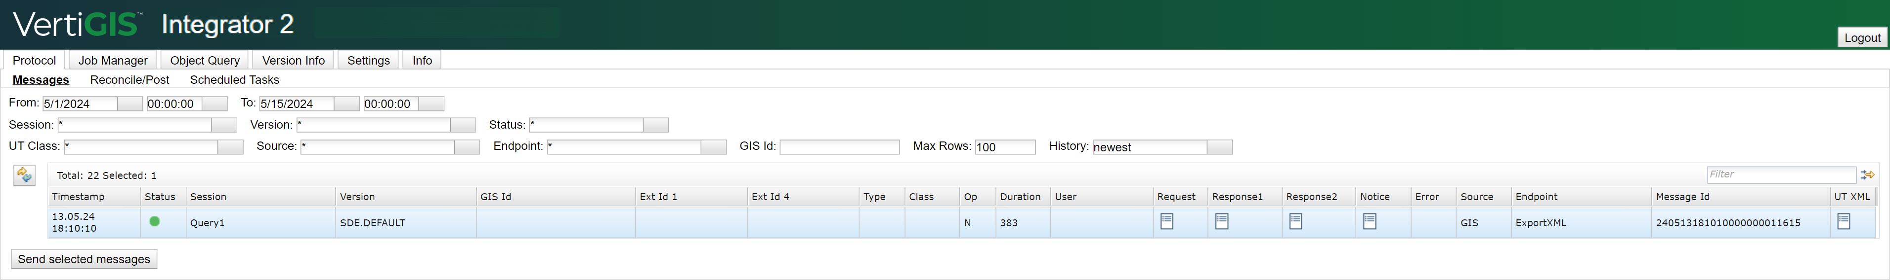
Task: Open the Scheduled Tasks sub-tab
Action: coord(235,80)
